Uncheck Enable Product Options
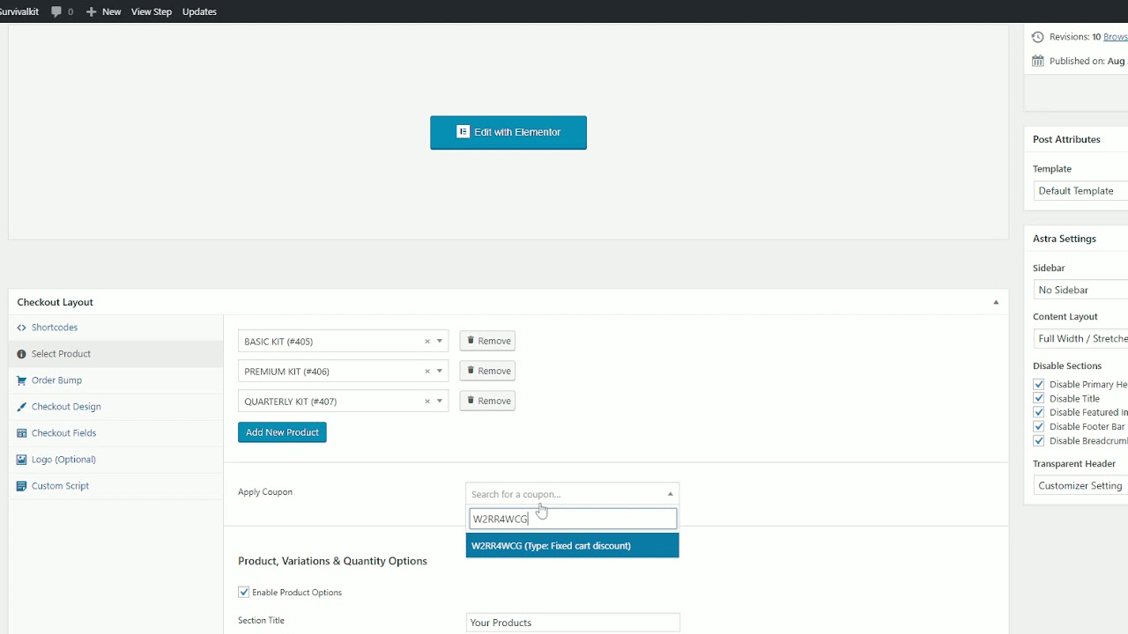This screenshot has height=634, width=1128. [x=244, y=593]
